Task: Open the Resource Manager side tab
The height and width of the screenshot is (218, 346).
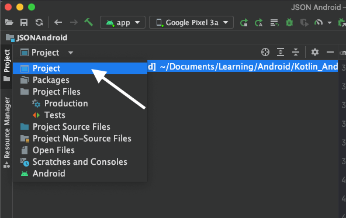Action: click(6, 132)
